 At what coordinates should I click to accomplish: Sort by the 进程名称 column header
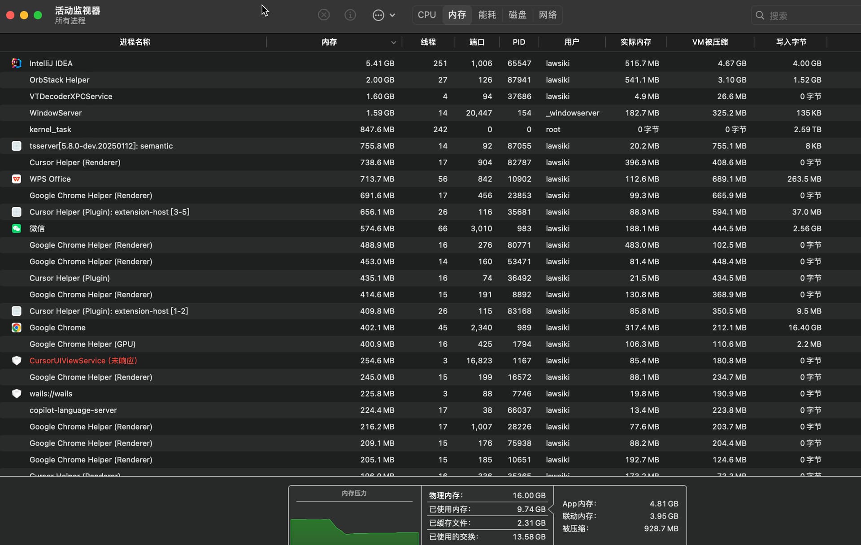pos(135,42)
